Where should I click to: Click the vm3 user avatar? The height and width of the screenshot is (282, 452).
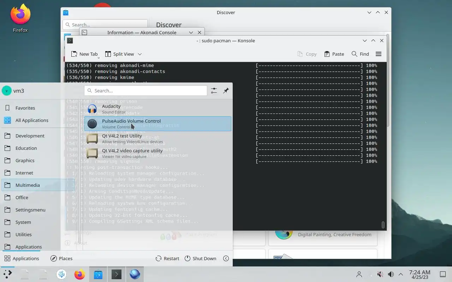(6, 91)
